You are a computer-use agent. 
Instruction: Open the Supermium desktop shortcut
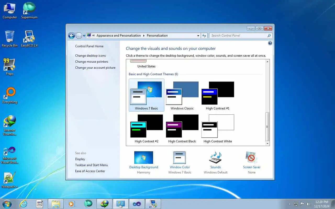click(29, 11)
